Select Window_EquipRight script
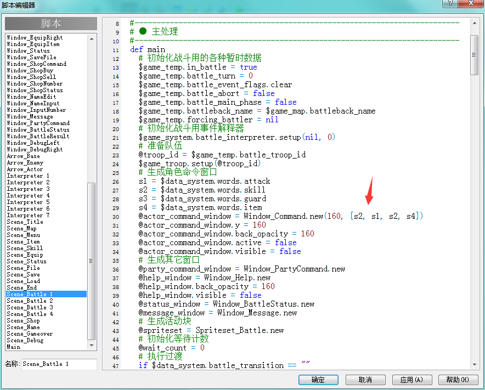 (35, 37)
